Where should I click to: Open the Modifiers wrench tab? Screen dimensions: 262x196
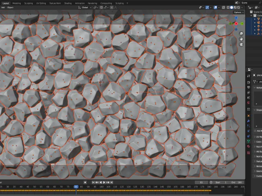(x=248, y=121)
